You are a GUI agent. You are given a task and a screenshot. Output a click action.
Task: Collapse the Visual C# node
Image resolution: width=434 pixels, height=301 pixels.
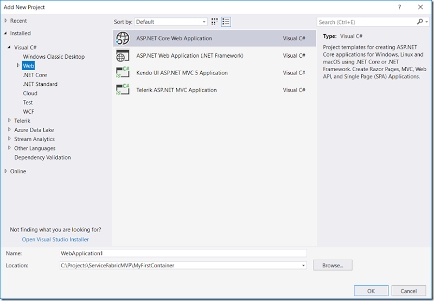tap(9, 47)
